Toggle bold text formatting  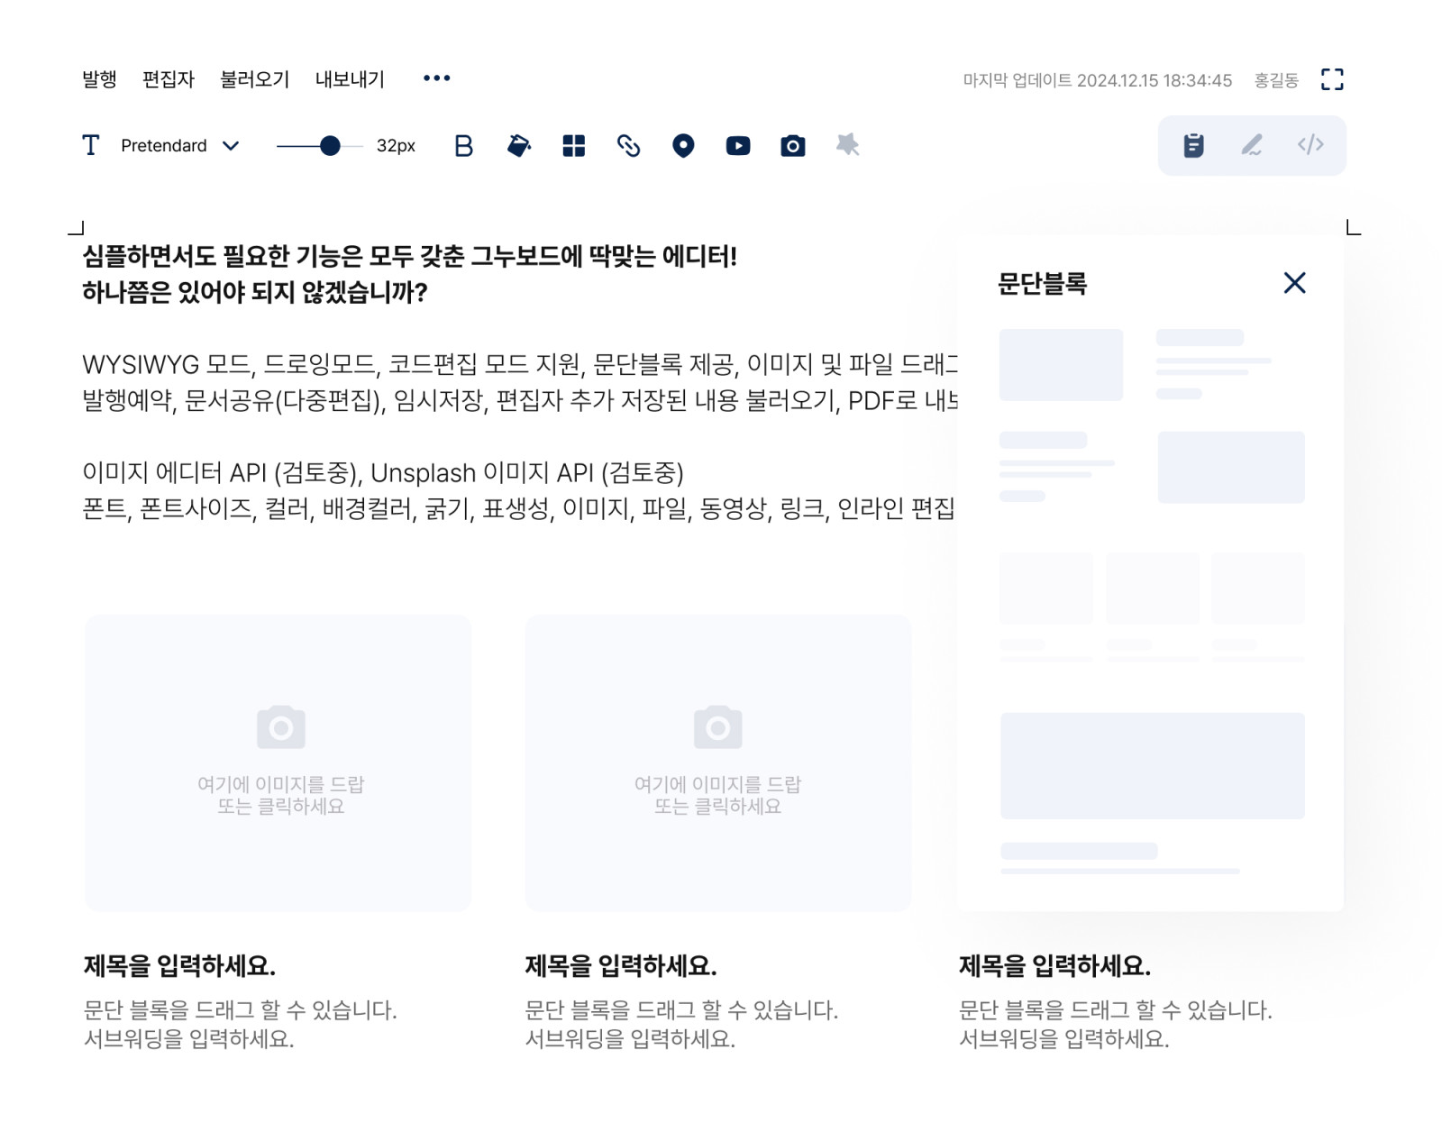(x=463, y=146)
